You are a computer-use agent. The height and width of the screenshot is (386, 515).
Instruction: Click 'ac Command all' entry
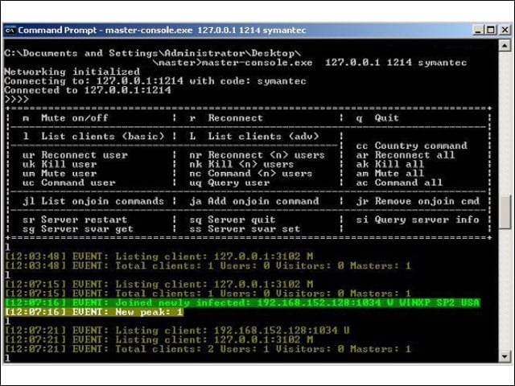click(x=399, y=183)
